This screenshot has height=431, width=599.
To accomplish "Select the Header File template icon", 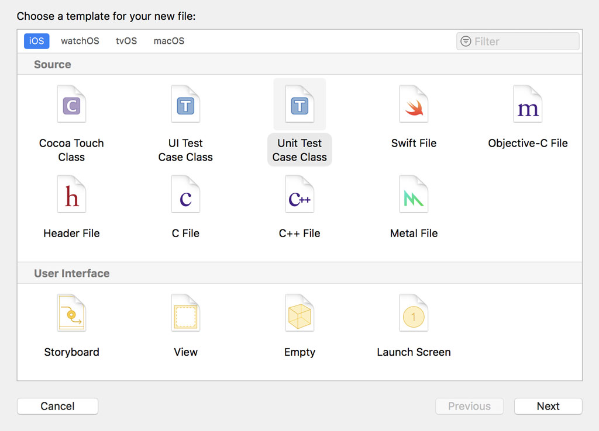I will click(x=71, y=195).
